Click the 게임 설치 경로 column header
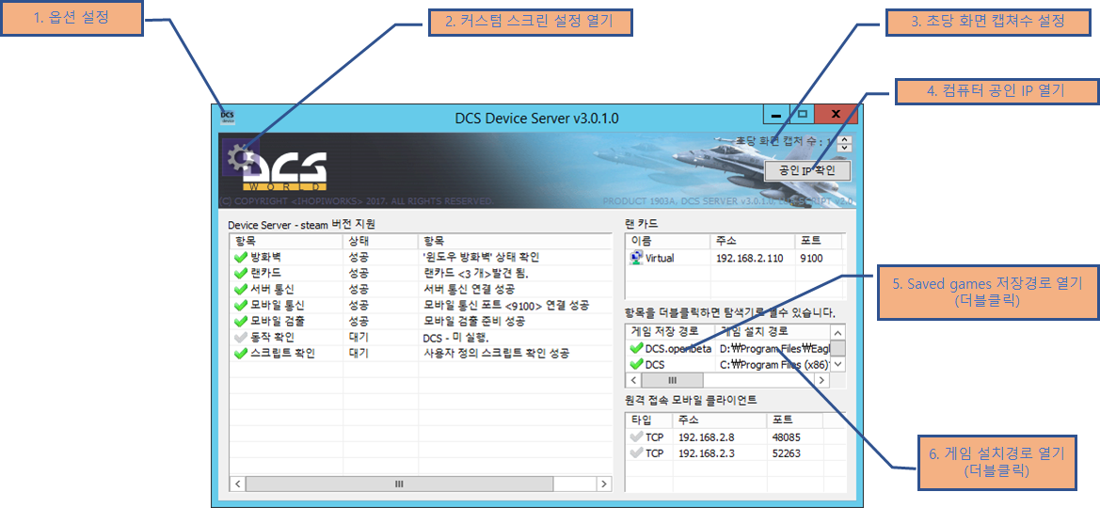 pyautogui.click(x=772, y=331)
